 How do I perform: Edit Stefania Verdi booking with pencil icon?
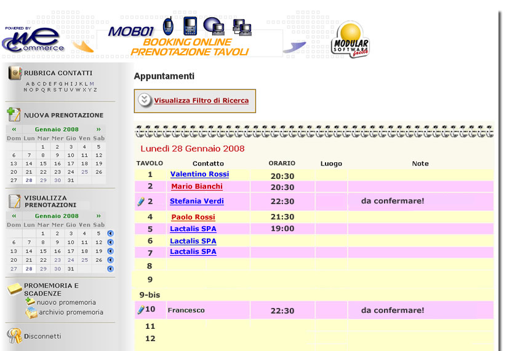[141, 201]
